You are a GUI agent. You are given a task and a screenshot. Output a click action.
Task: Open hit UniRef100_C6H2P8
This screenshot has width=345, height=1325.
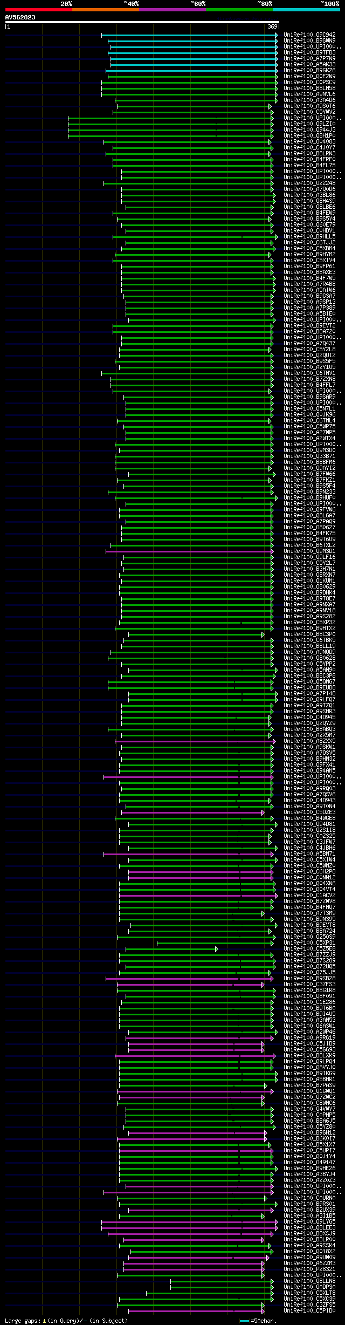click(x=309, y=871)
